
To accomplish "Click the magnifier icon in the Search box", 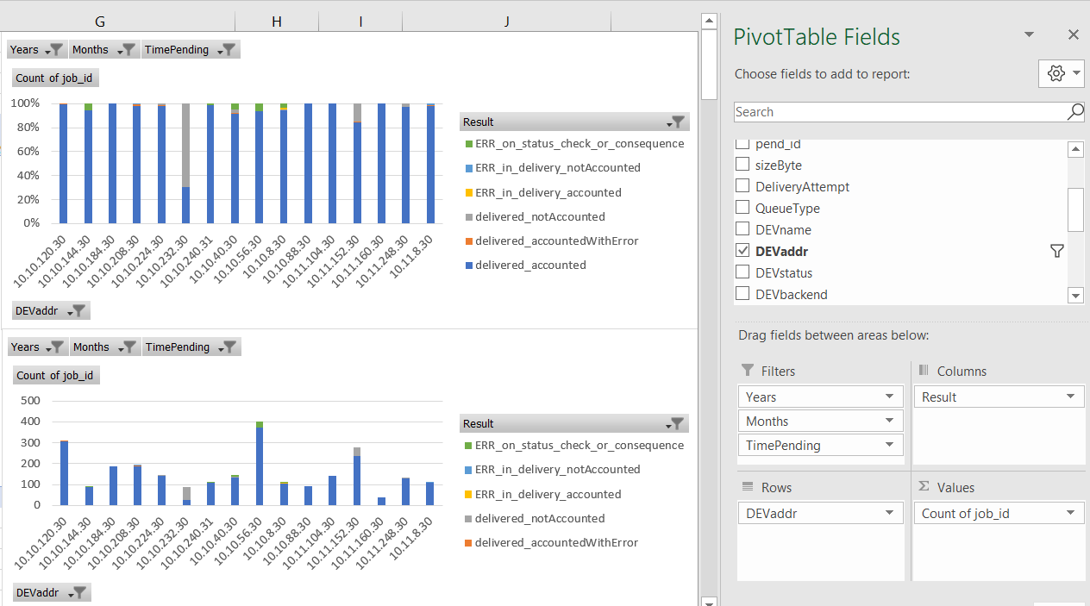I will 1074,112.
